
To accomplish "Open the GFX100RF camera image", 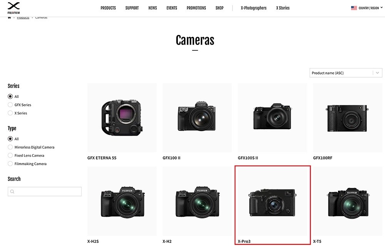I will pyautogui.click(x=348, y=118).
